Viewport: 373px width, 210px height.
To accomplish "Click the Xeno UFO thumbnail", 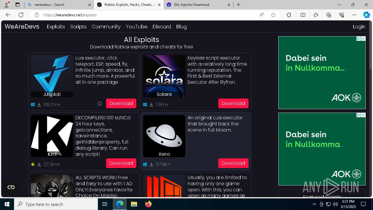I will tap(164, 136).
